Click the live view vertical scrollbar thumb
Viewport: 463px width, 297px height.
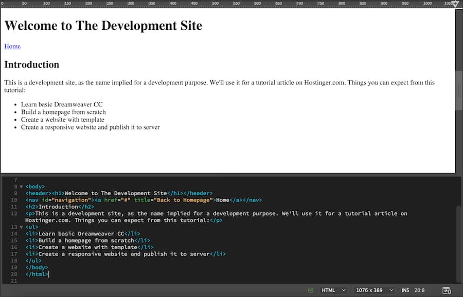click(459, 90)
